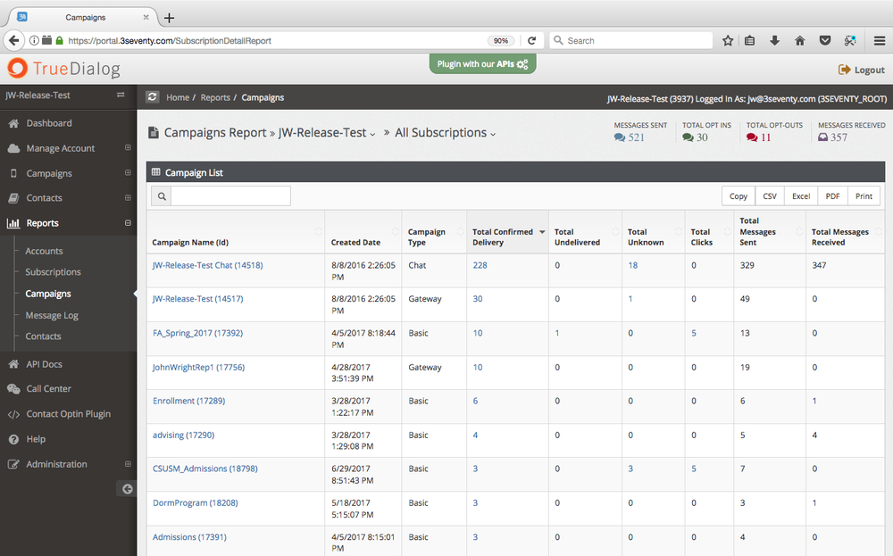Open FA_Spring_2017 (17392) campaign
This screenshot has height=556, width=893.
click(197, 333)
